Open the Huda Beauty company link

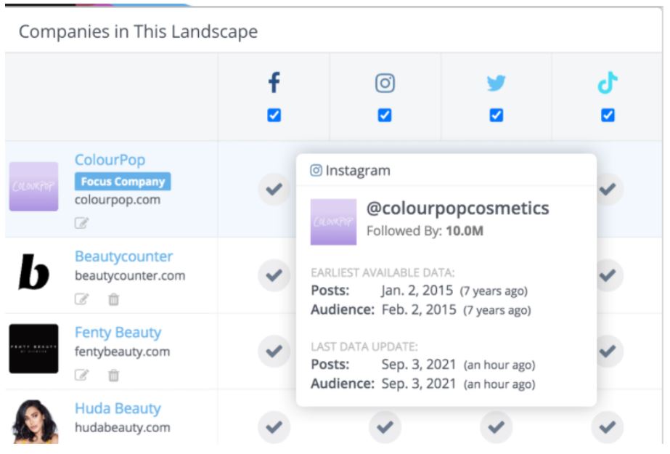coord(117,408)
